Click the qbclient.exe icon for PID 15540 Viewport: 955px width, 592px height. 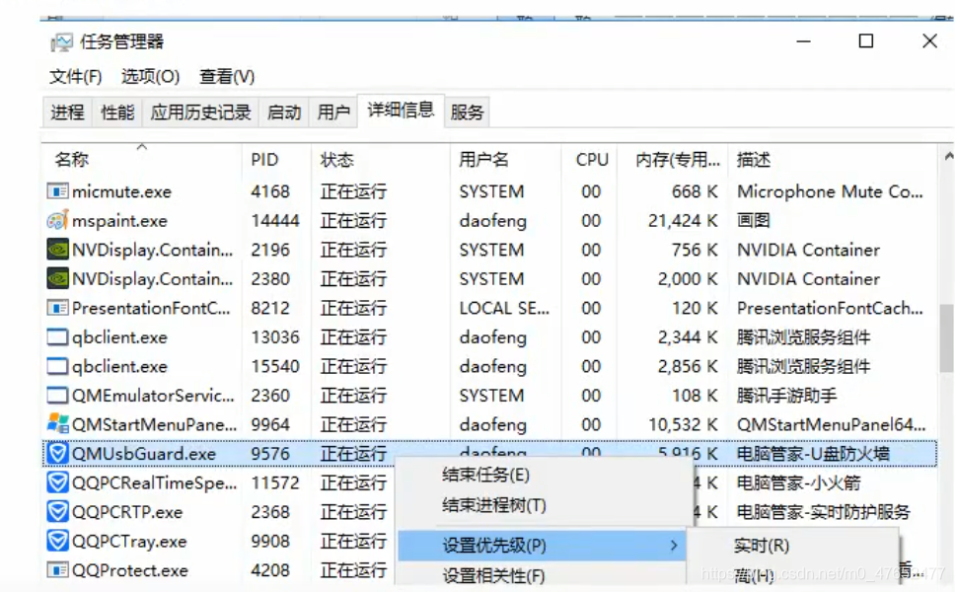pos(57,366)
